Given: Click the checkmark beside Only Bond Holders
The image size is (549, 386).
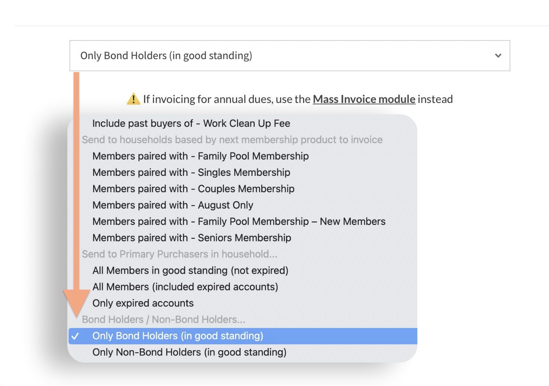Looking at the screenshot, I should pyautogui.click(x=75, y=336).
